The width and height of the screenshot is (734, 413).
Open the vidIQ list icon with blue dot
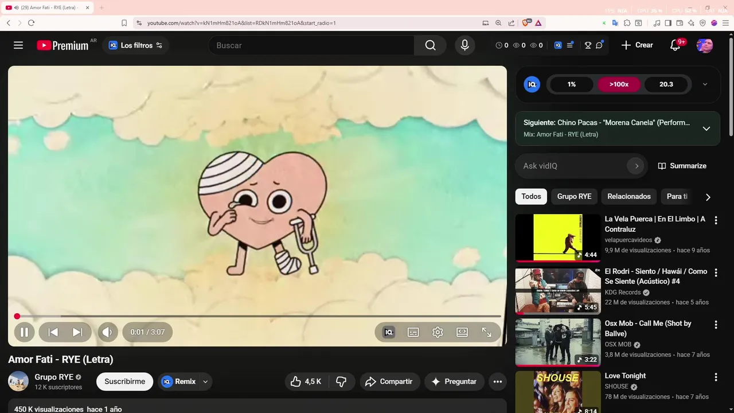[570, 45]
